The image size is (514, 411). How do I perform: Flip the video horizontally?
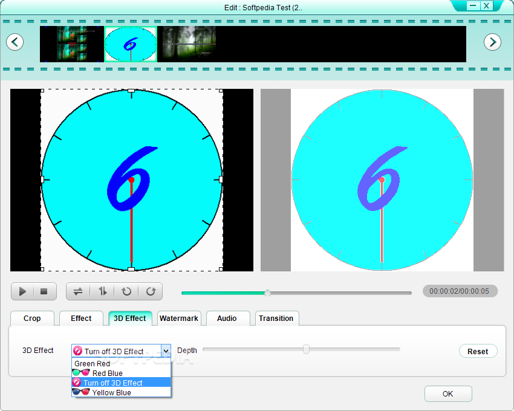pos(78,291)
